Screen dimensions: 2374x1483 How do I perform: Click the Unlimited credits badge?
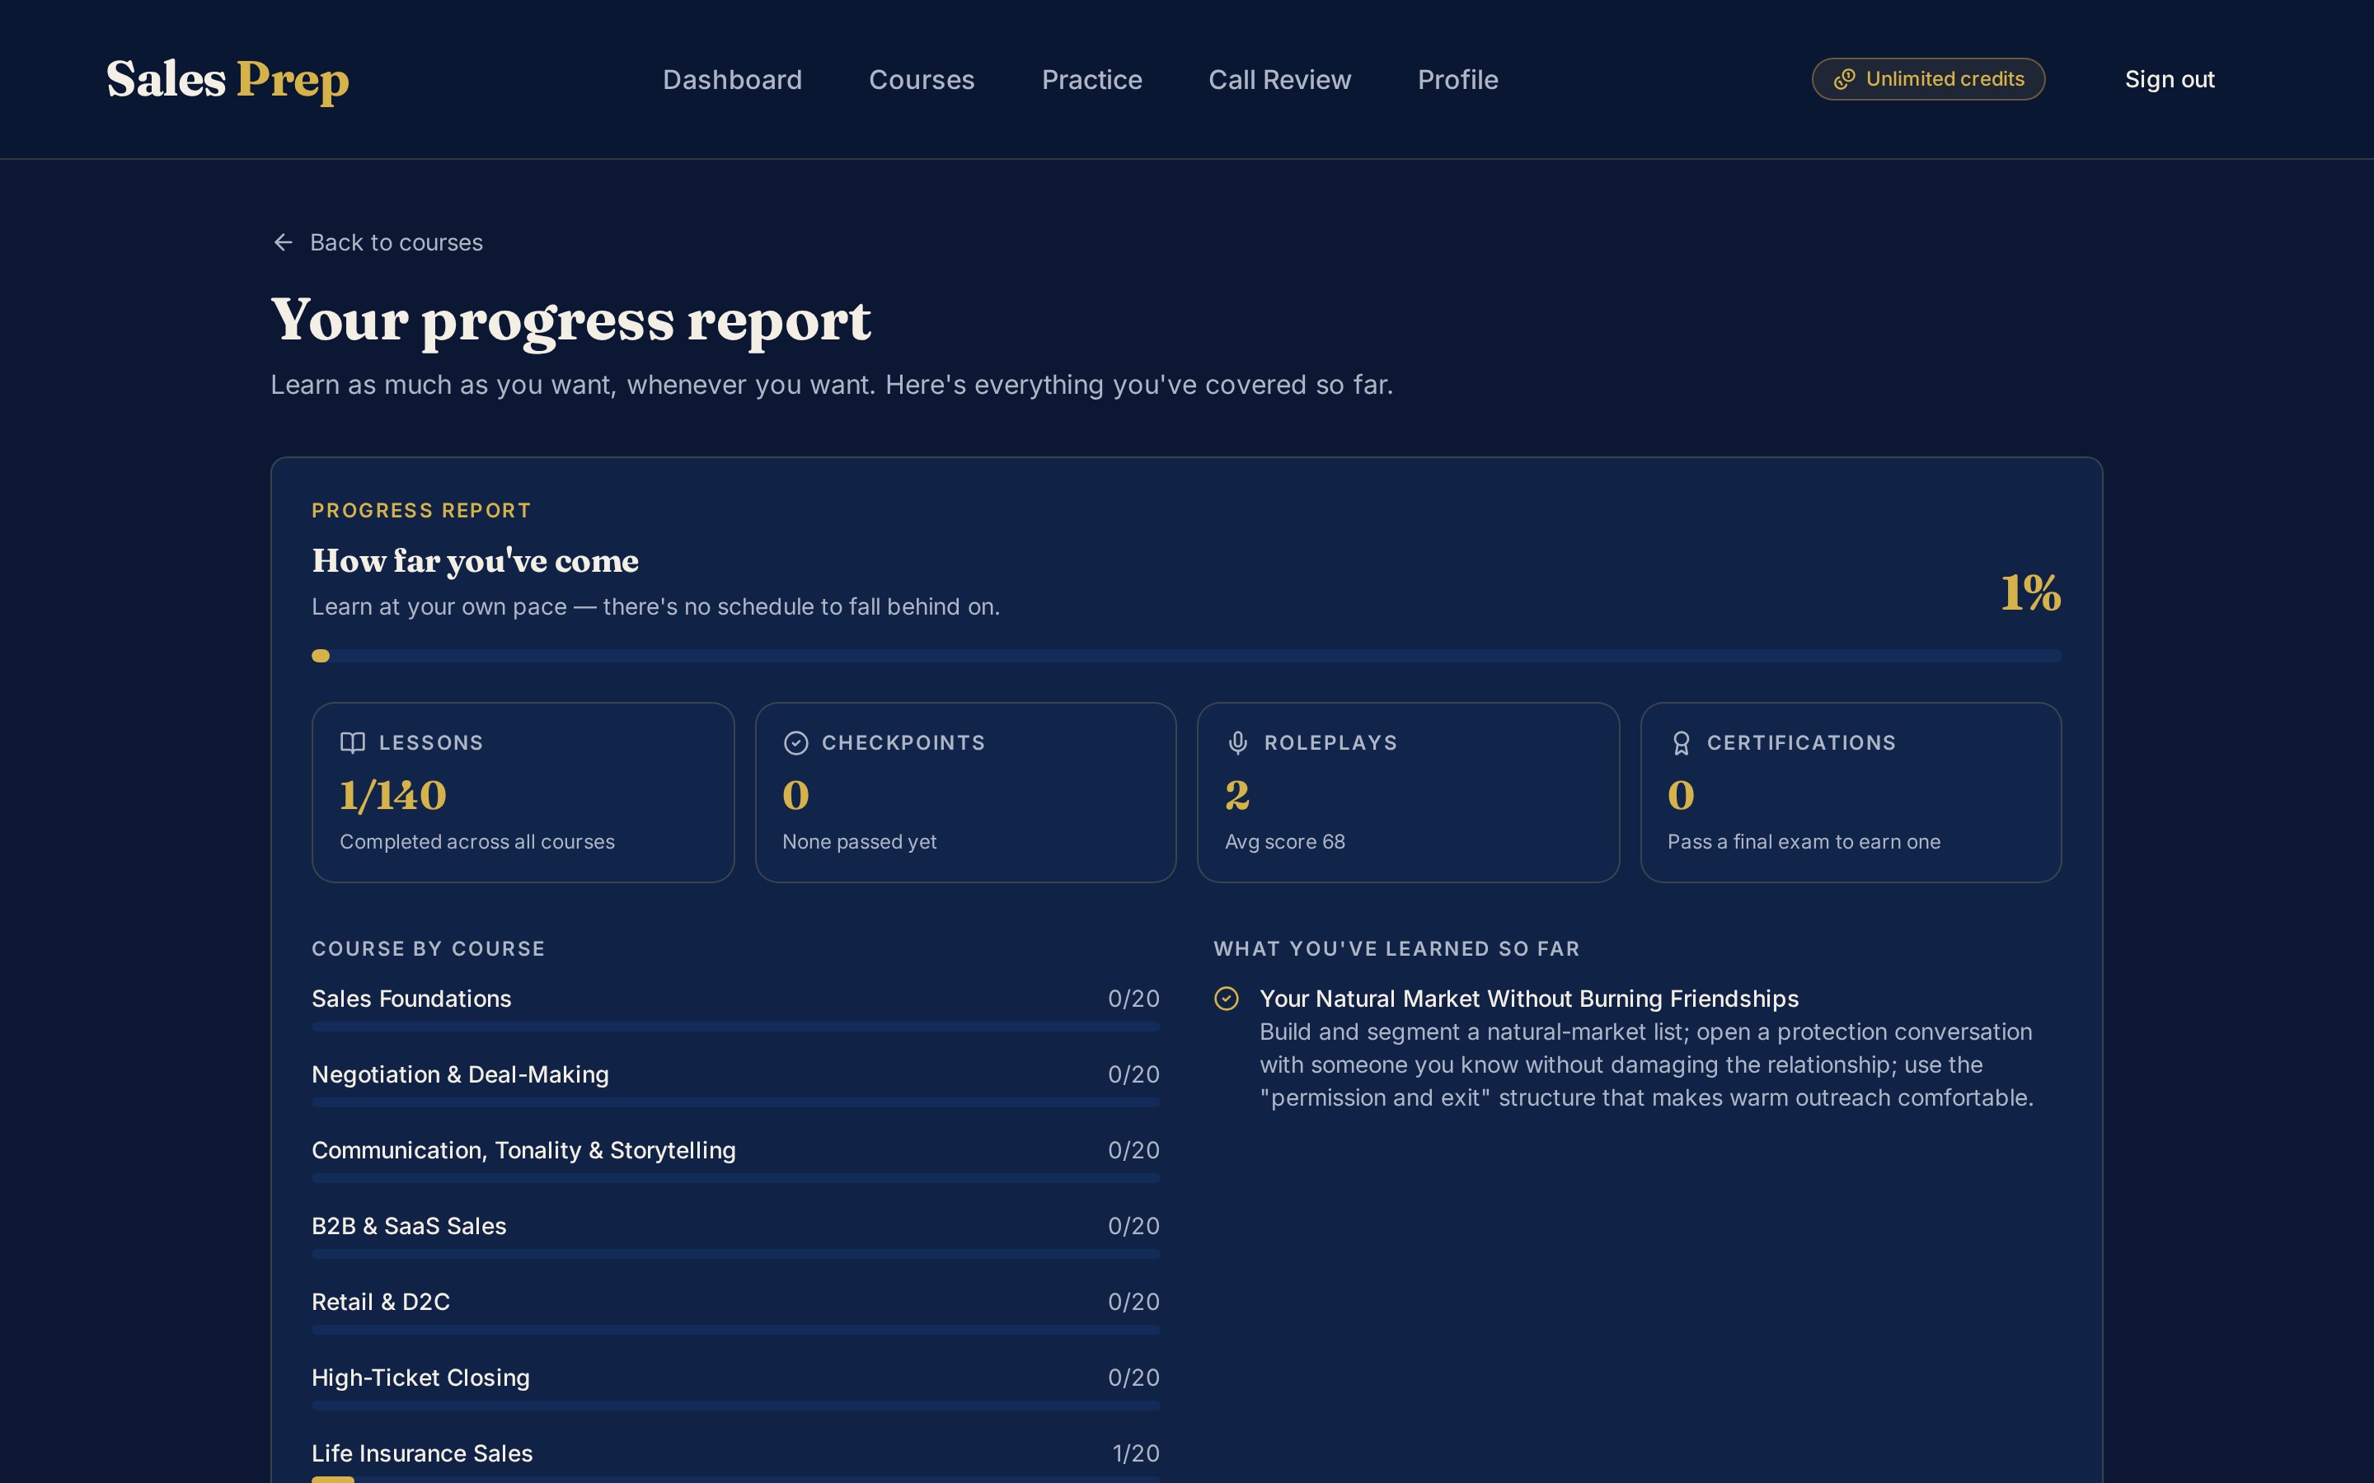click(1928, 79)
